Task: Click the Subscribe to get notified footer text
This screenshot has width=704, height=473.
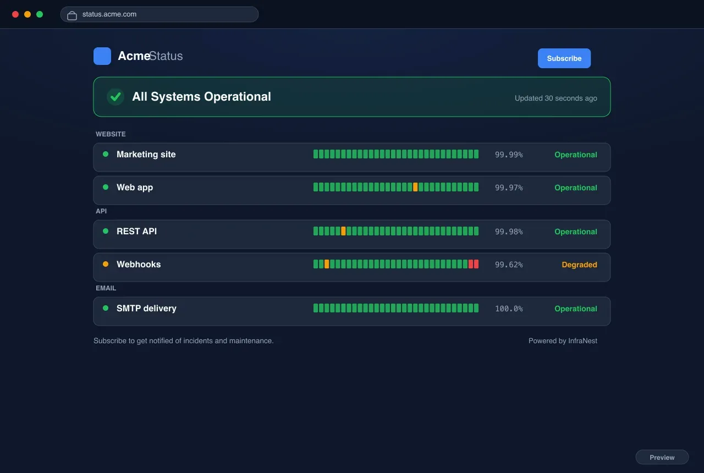Action: [x=184, y=341]
